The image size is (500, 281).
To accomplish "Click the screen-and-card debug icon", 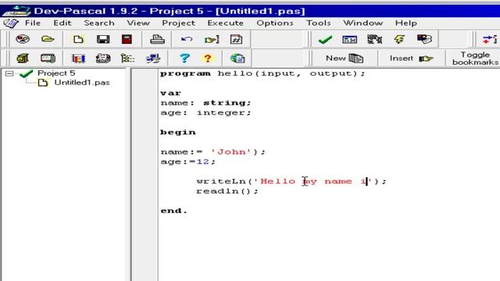I will pyautogui.click(x=424, y=39).
